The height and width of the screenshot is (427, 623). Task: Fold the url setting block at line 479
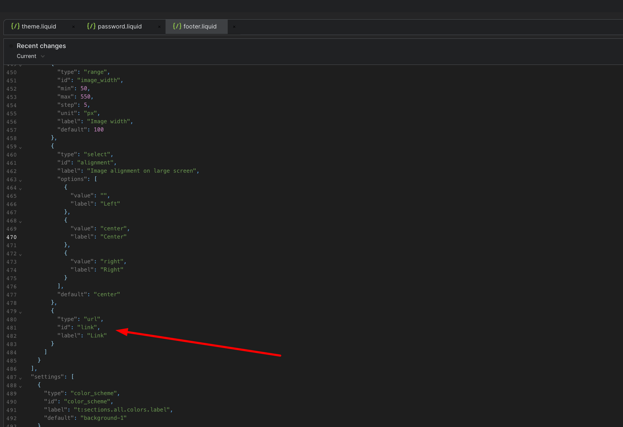tap(21, 312)
